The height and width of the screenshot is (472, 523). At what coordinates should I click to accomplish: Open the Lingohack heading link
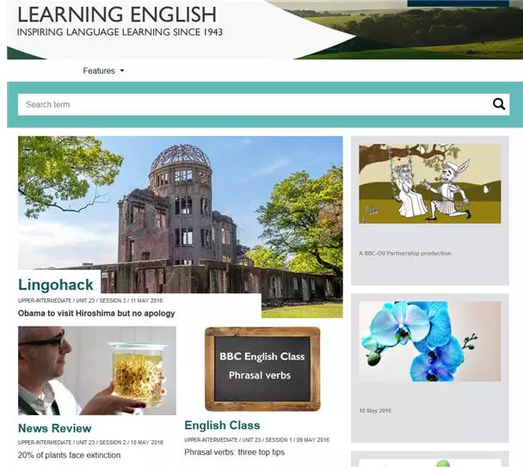point(56,285)
